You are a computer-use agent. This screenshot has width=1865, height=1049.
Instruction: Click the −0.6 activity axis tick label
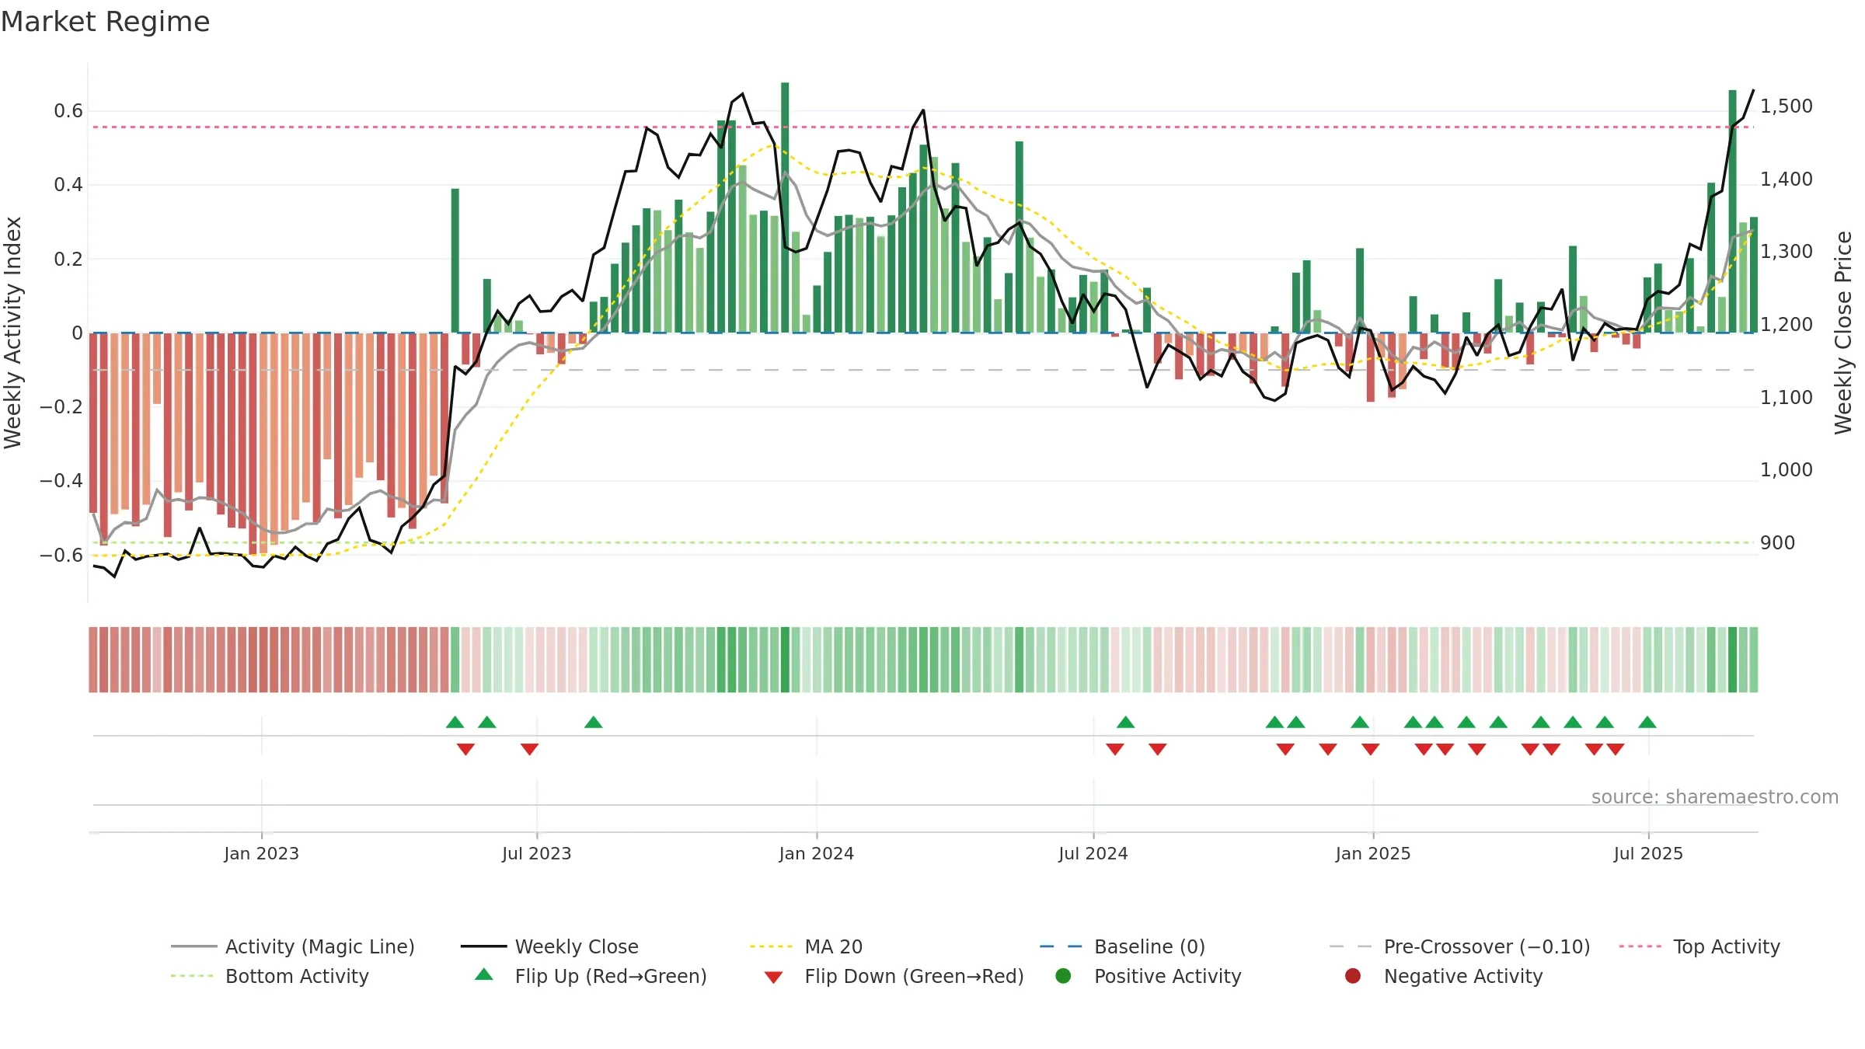(61, 555)
